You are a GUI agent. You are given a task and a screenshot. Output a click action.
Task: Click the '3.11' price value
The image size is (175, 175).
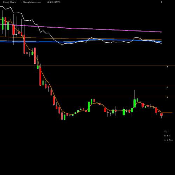click(166, 132)
